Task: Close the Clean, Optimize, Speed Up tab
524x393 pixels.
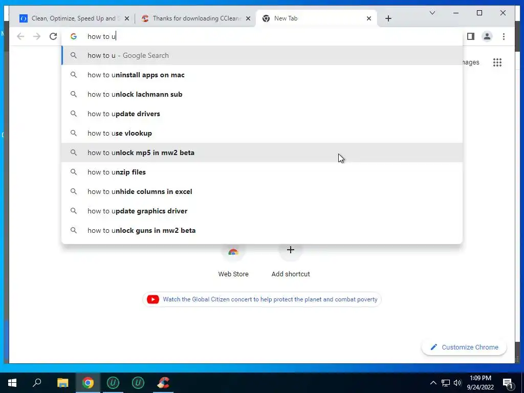Action: [127, 18]
